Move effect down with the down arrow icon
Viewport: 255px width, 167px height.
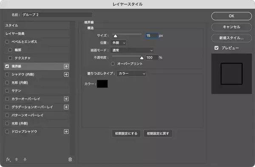click(x=25, y=159)
